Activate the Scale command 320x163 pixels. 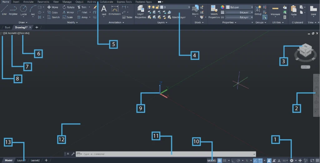[x=68, y=17]
